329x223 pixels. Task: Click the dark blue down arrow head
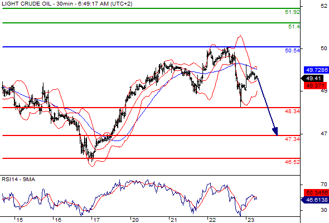tap(275, 132)
